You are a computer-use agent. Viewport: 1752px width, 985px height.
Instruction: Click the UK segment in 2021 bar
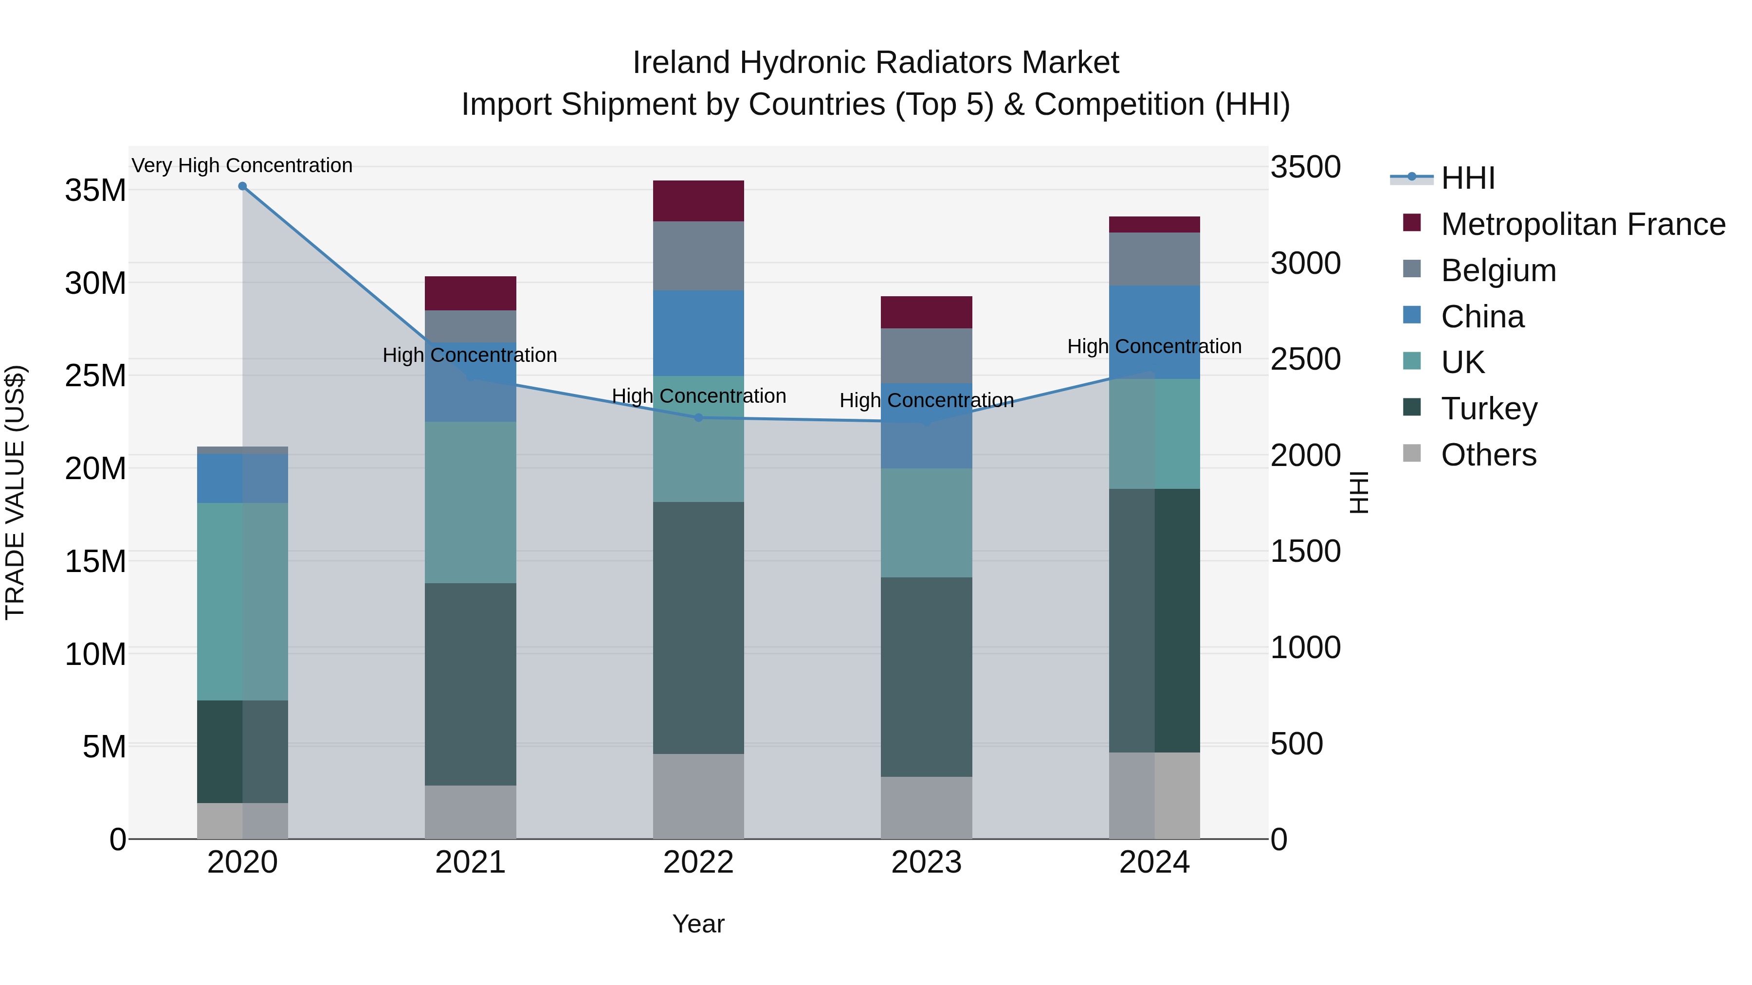(x=471, y=502)
